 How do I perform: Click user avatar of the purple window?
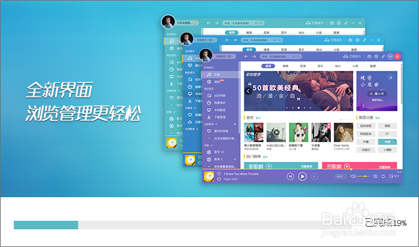[x=206, y=56]
